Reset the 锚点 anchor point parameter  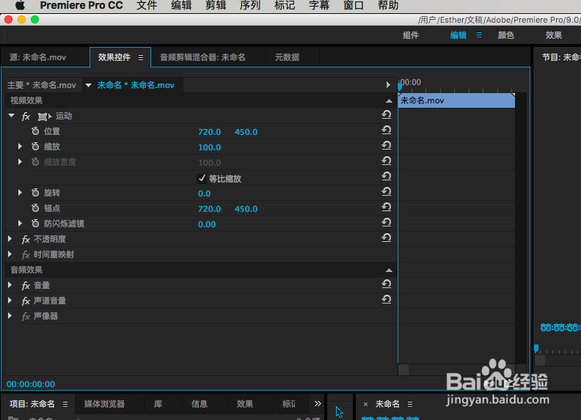[x=387, y=207]
